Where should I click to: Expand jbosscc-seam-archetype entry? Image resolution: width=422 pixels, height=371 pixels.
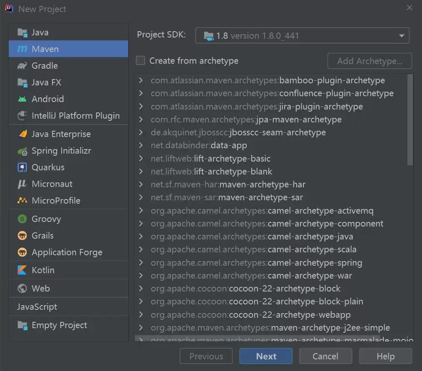coord(141,132)
